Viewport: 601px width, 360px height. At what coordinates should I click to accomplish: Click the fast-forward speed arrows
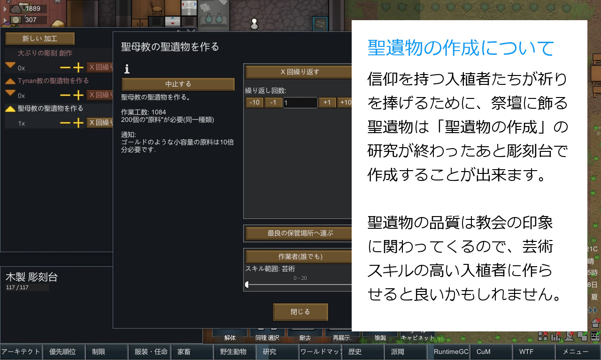tap(592, 310)
